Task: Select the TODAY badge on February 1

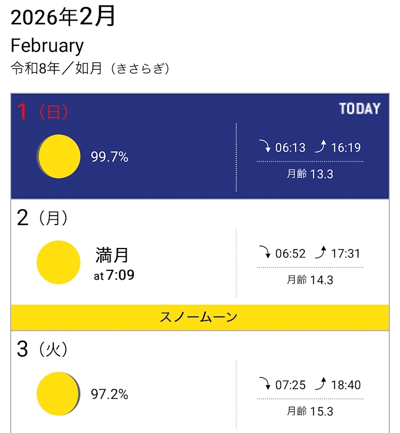Action: pyautogui.click(x=360, y=109)
